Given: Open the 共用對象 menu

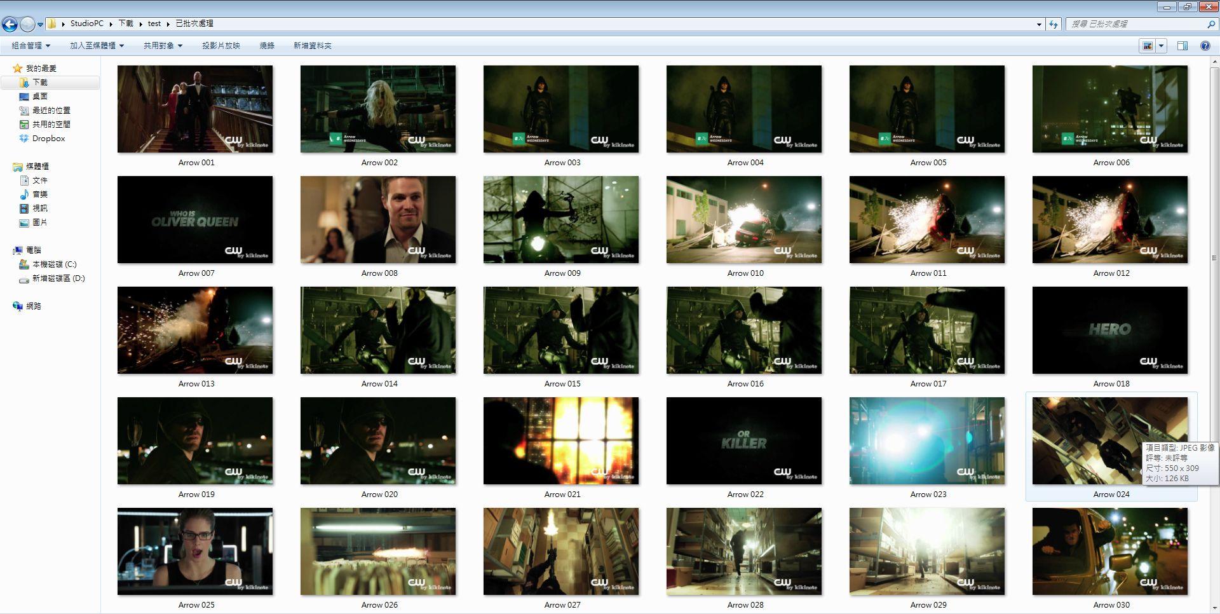Looking at the screenshot, I should point(163,46).
